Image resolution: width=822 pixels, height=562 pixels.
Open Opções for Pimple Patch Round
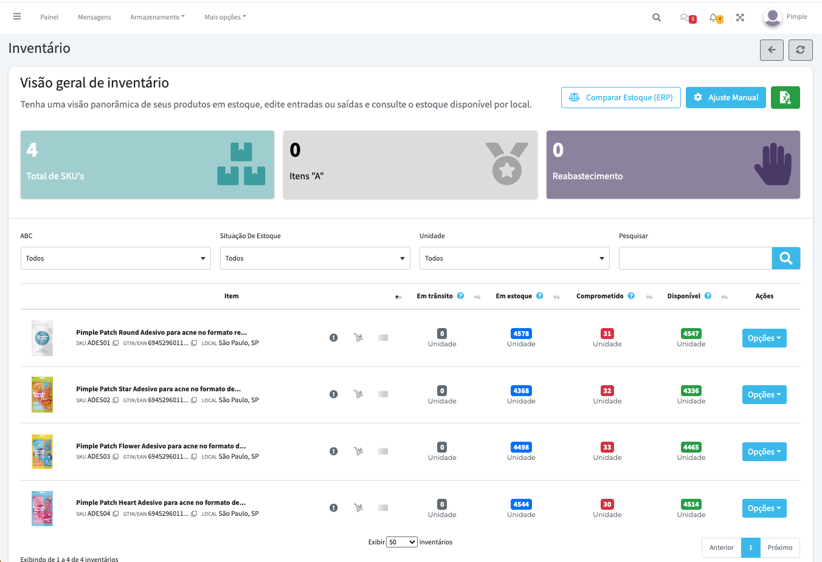764,338
